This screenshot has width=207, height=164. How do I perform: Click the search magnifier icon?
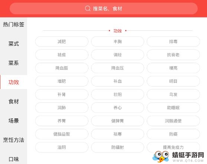(x=88, y=9)
